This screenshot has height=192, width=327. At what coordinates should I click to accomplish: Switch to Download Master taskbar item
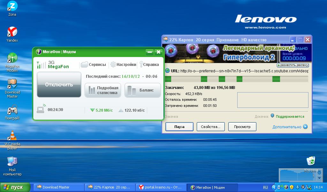pyautogui.click(x=59, y=187)
